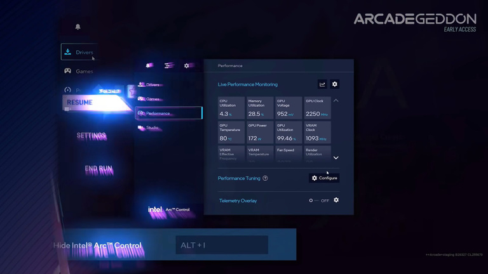
Task: Select the Performance panel title tab
Action: pos(230,65)
